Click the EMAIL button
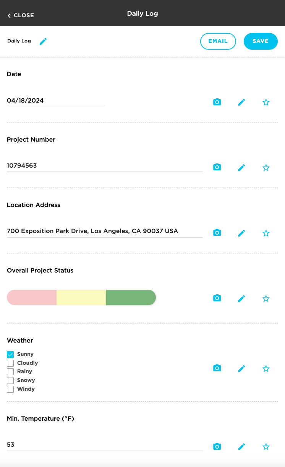 (218, 41)
